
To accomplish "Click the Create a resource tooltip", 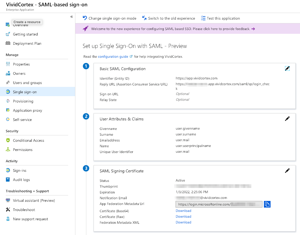I will 27,22.
